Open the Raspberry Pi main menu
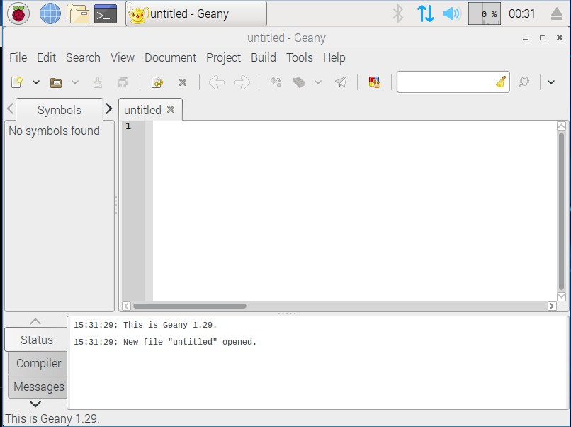The width and height of the screenshot is (571, 427). coord(18,14)
